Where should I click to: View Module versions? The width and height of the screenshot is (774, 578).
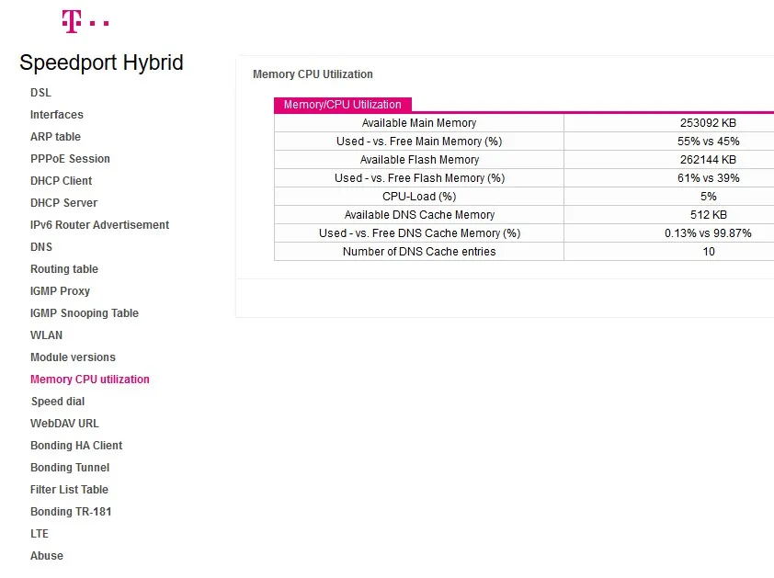[x=73, y=357]
